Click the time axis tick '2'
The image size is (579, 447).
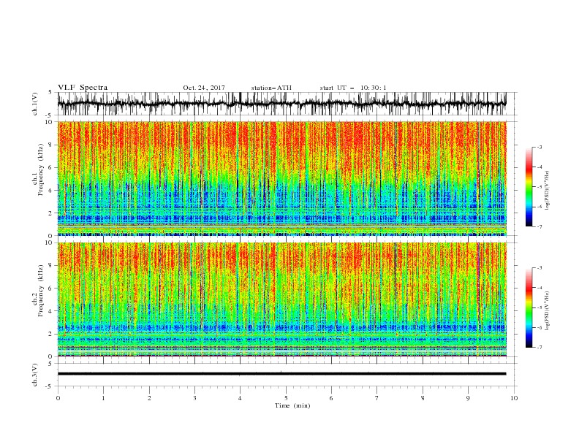(x=149, y=398)
